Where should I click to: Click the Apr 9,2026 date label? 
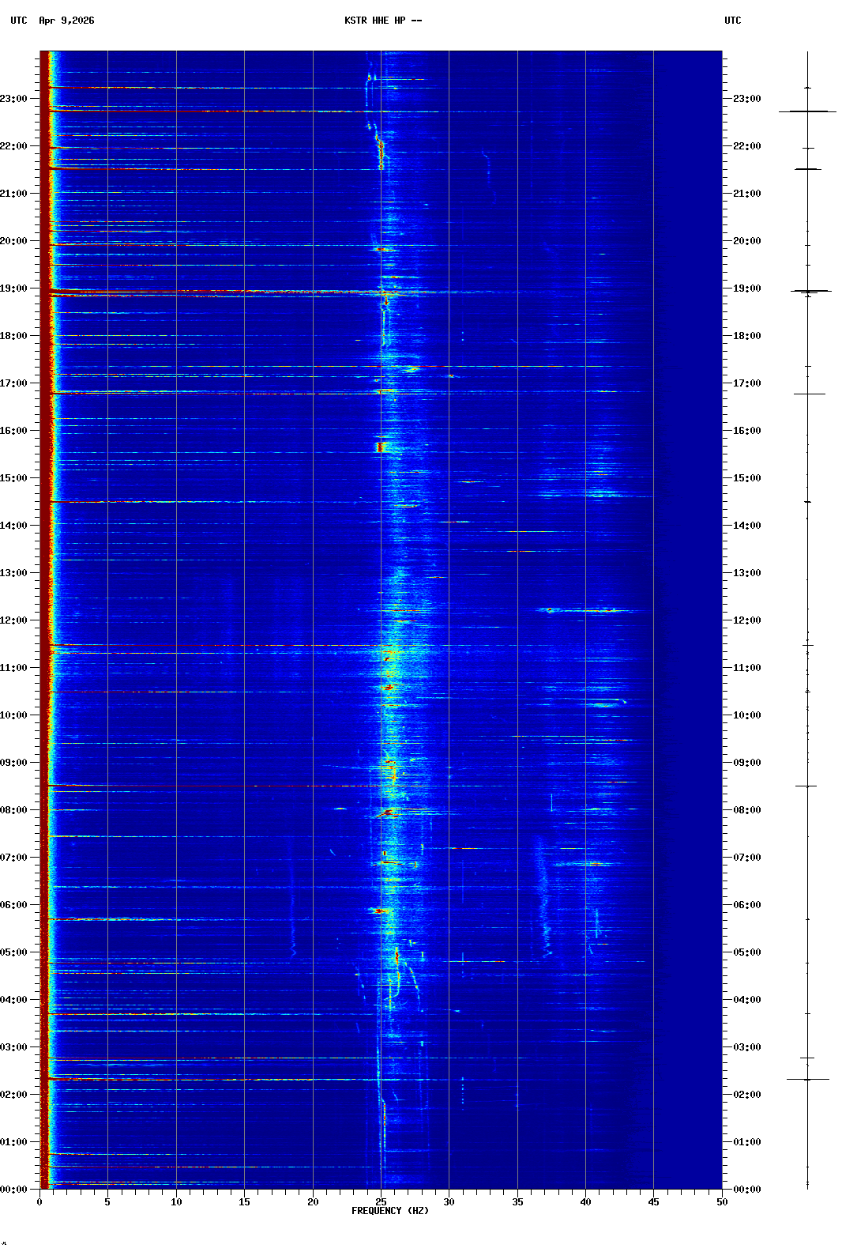pos(66,21)
